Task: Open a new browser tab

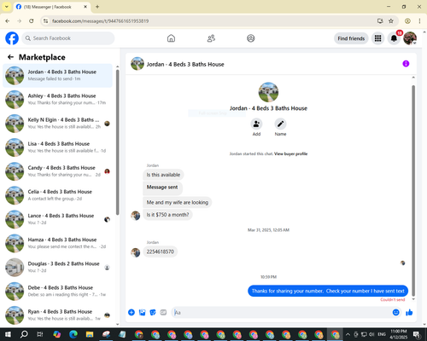Action: tap(97, 7)
